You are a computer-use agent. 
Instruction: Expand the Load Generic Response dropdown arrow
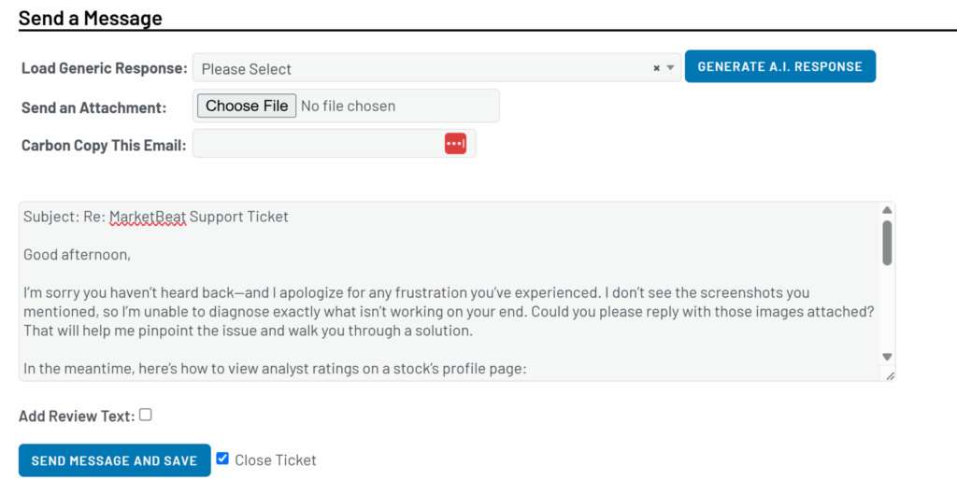coord(670,68)
